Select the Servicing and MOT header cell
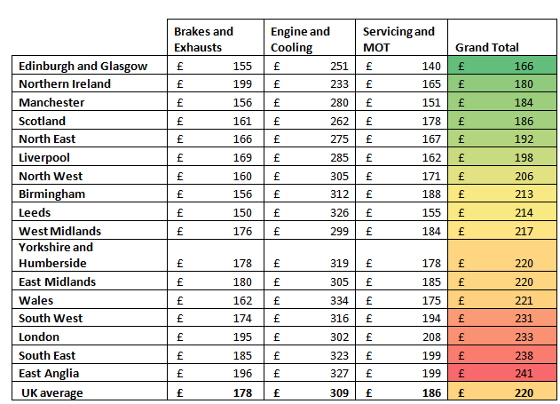The image size is (560, 404). pos(402,39)
